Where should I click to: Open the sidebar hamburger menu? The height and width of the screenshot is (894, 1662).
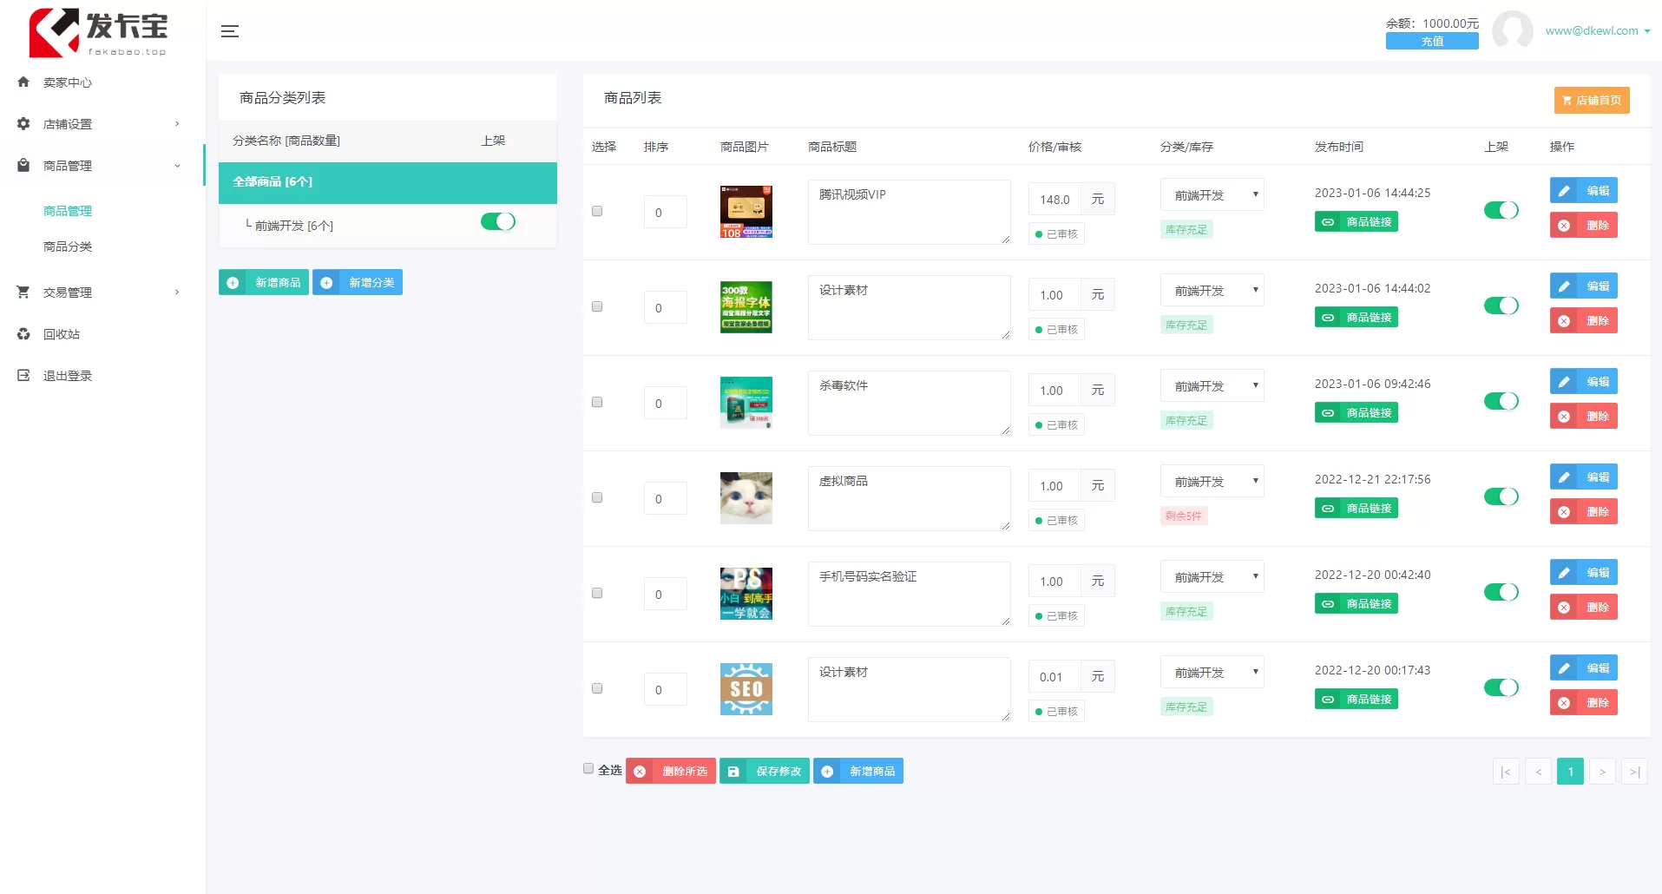230,31
